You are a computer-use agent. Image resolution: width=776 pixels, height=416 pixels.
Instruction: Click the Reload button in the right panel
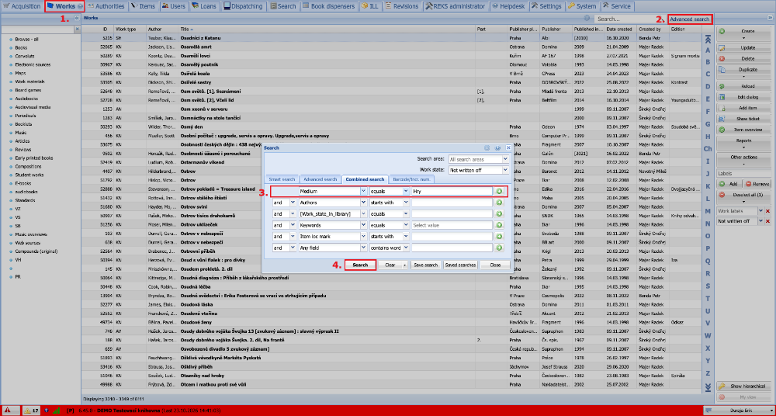click(744, 86)
